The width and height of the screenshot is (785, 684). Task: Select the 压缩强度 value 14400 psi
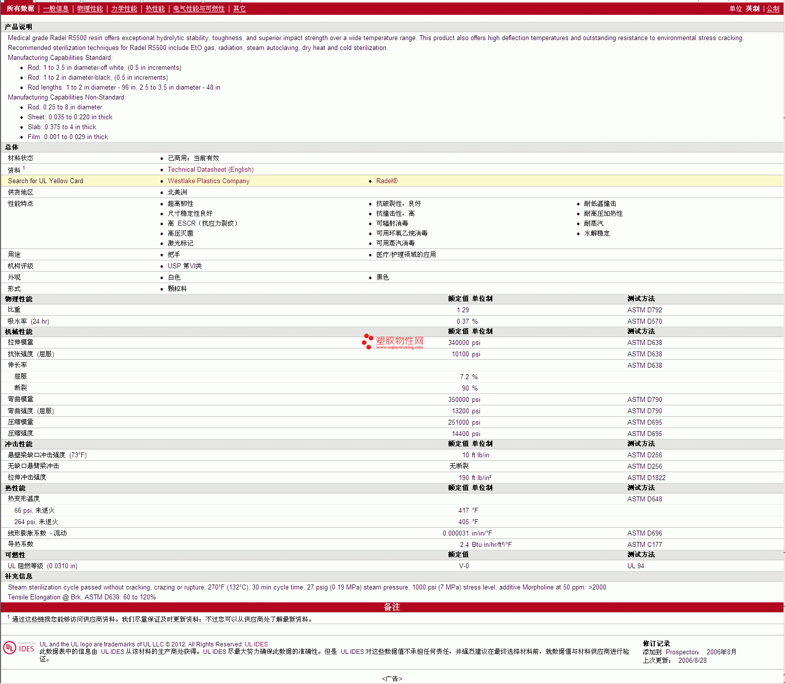click(466, 434)
